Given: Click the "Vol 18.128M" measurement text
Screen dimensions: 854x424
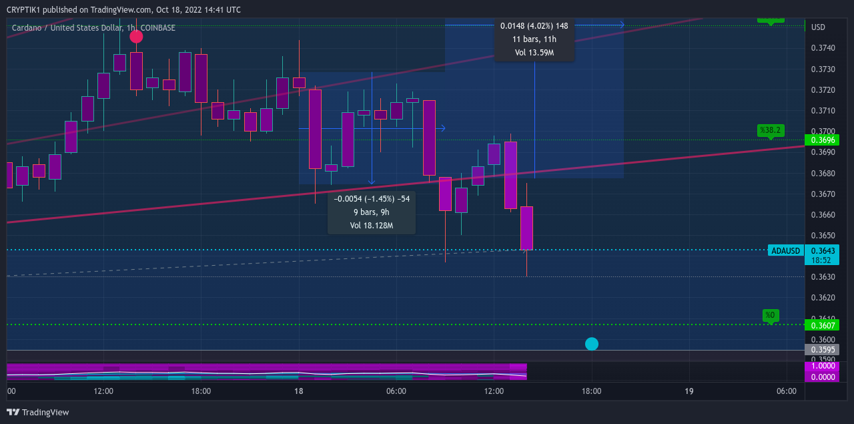Looking at the screenshot, I should (x=372, y=226).
